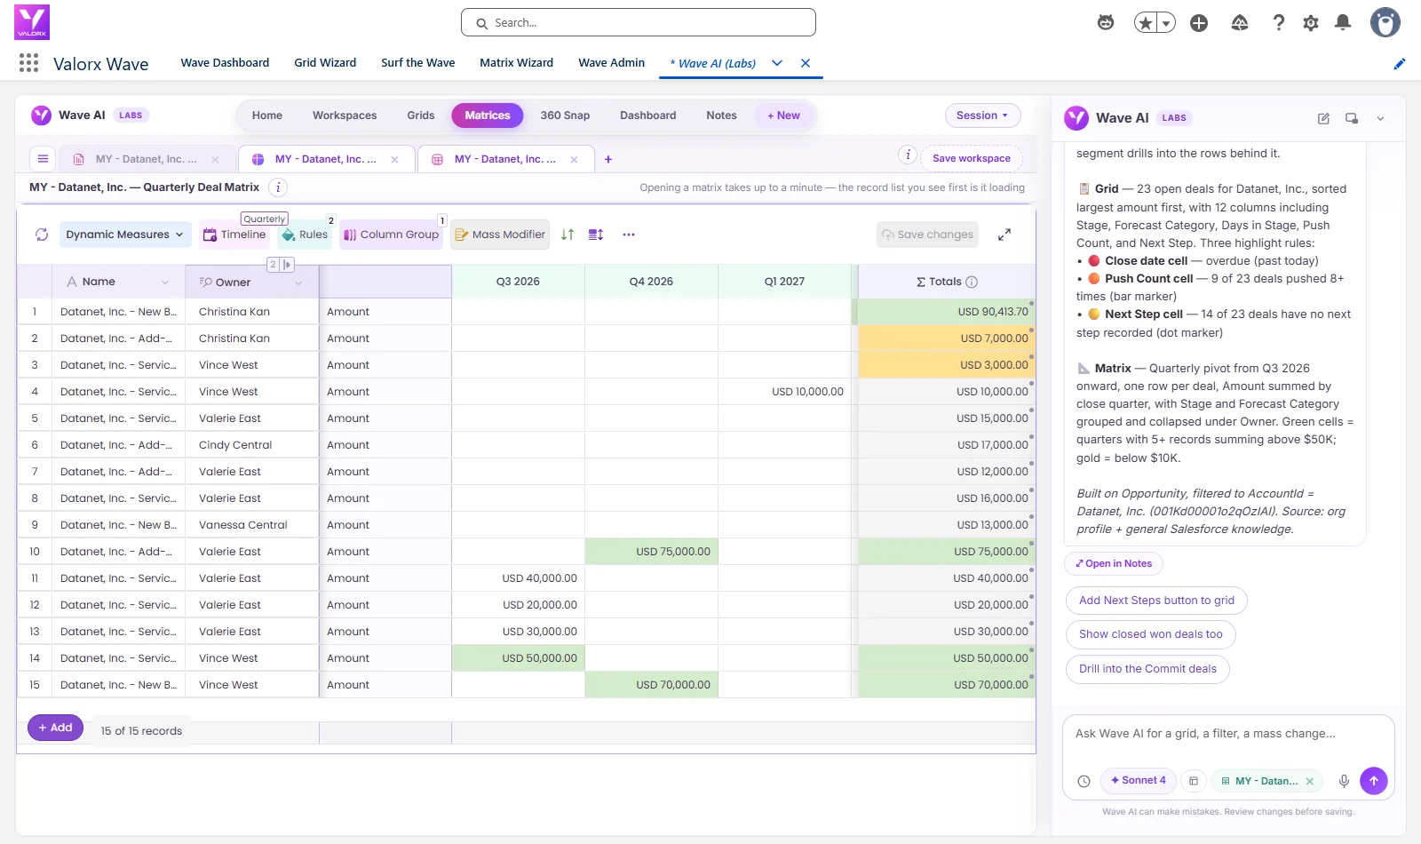Image resolution: width=1421 pixels, height=844 pixels.
Task: Close the first MY - Datanet workspace tab
Action: pyautogui.click(x=215, y=159)
